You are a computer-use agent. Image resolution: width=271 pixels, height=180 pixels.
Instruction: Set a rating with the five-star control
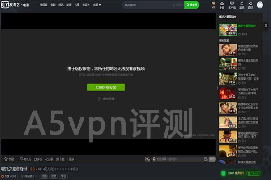(63, 169)
